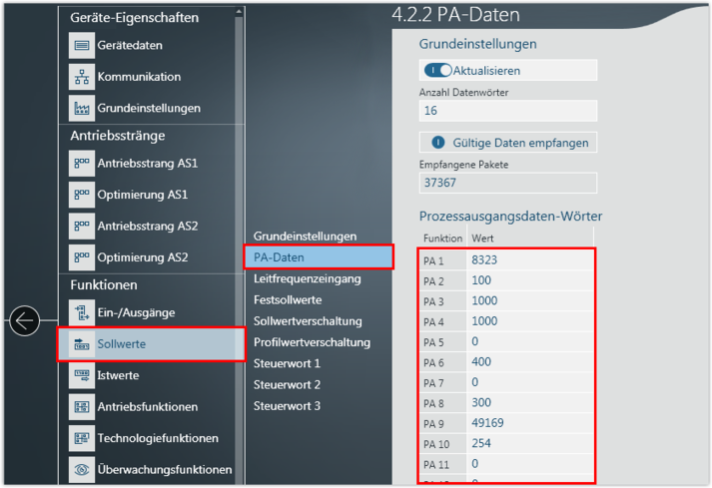Open Steuerwort 1 page
The height and width of the screenshot is (488, 712).
287,363
